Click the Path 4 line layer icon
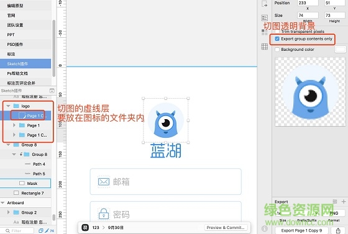The image size is (348, 234). point(28,164)
